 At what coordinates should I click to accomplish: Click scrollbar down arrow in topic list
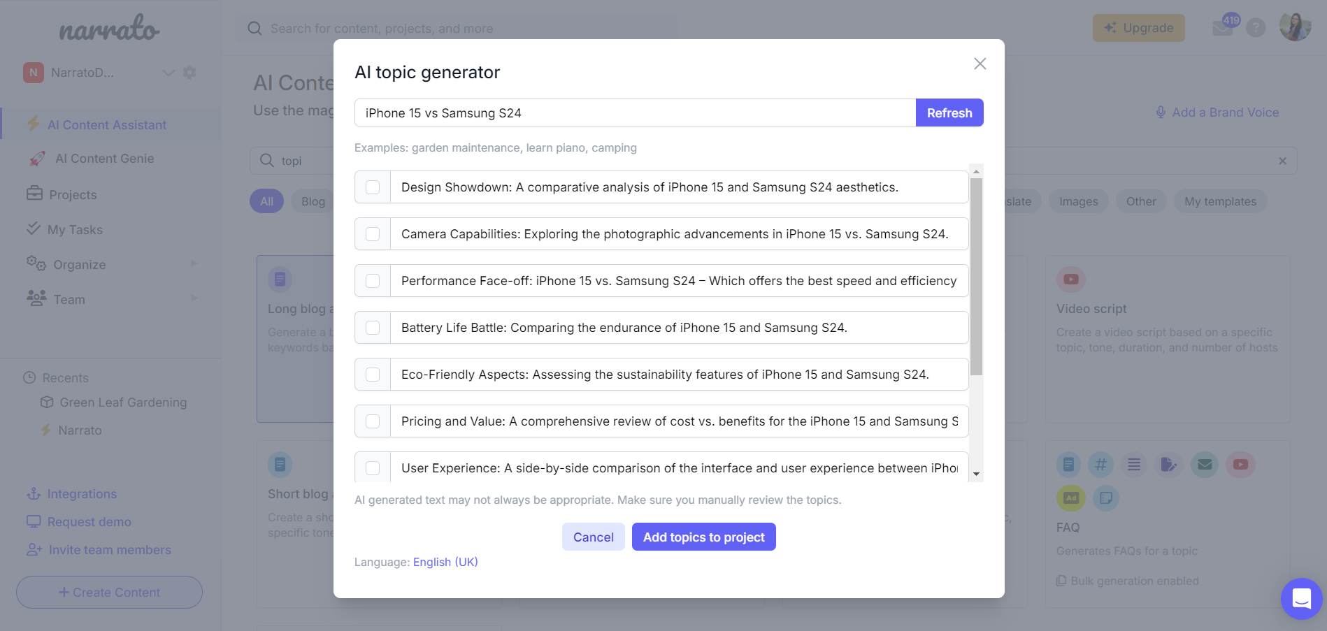[977, 474]
